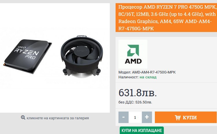This screenshot has width=217, height=134.
Task: Click the green 'на склад' availability text
Action: point(148,77)
